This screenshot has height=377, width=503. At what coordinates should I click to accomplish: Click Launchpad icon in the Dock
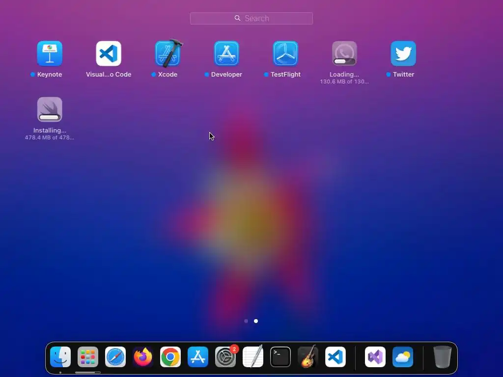[x=87, y=357]
